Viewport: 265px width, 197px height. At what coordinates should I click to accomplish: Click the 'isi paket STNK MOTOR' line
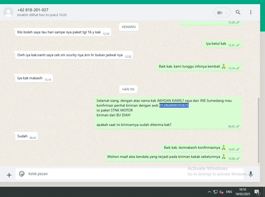point(114,110)
